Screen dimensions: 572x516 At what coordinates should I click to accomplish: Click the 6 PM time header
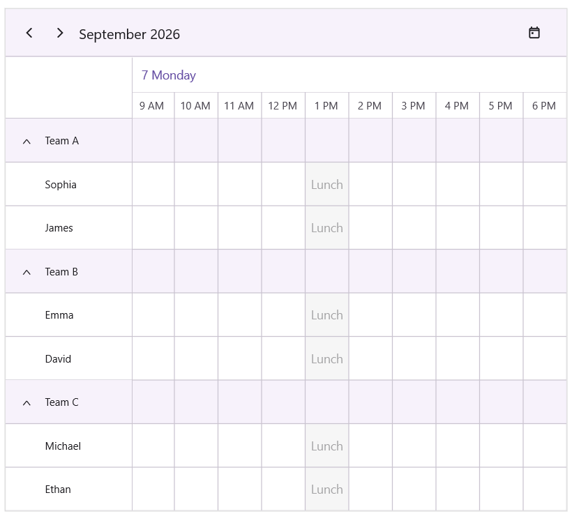point(545,105)
